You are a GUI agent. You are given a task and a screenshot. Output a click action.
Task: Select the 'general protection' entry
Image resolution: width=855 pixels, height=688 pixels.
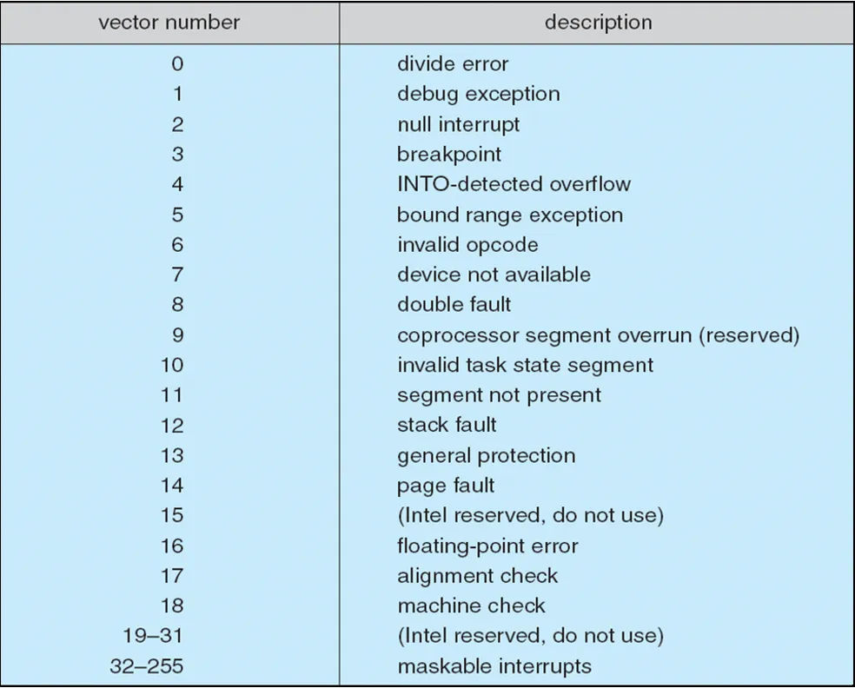(486, 456)
